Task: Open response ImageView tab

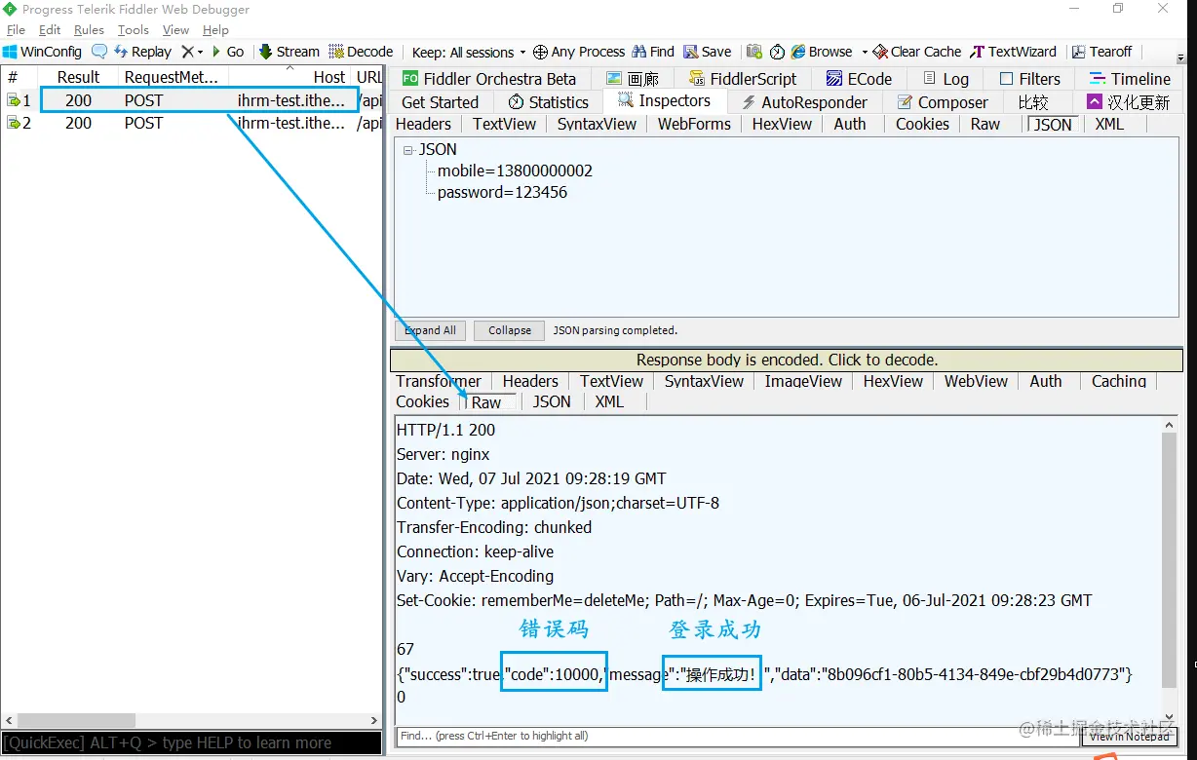Action: [803, 381]
